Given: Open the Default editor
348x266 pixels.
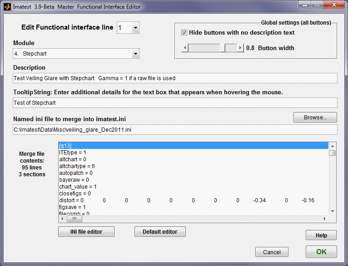Looking at the screenshot, I should point(160,232).
